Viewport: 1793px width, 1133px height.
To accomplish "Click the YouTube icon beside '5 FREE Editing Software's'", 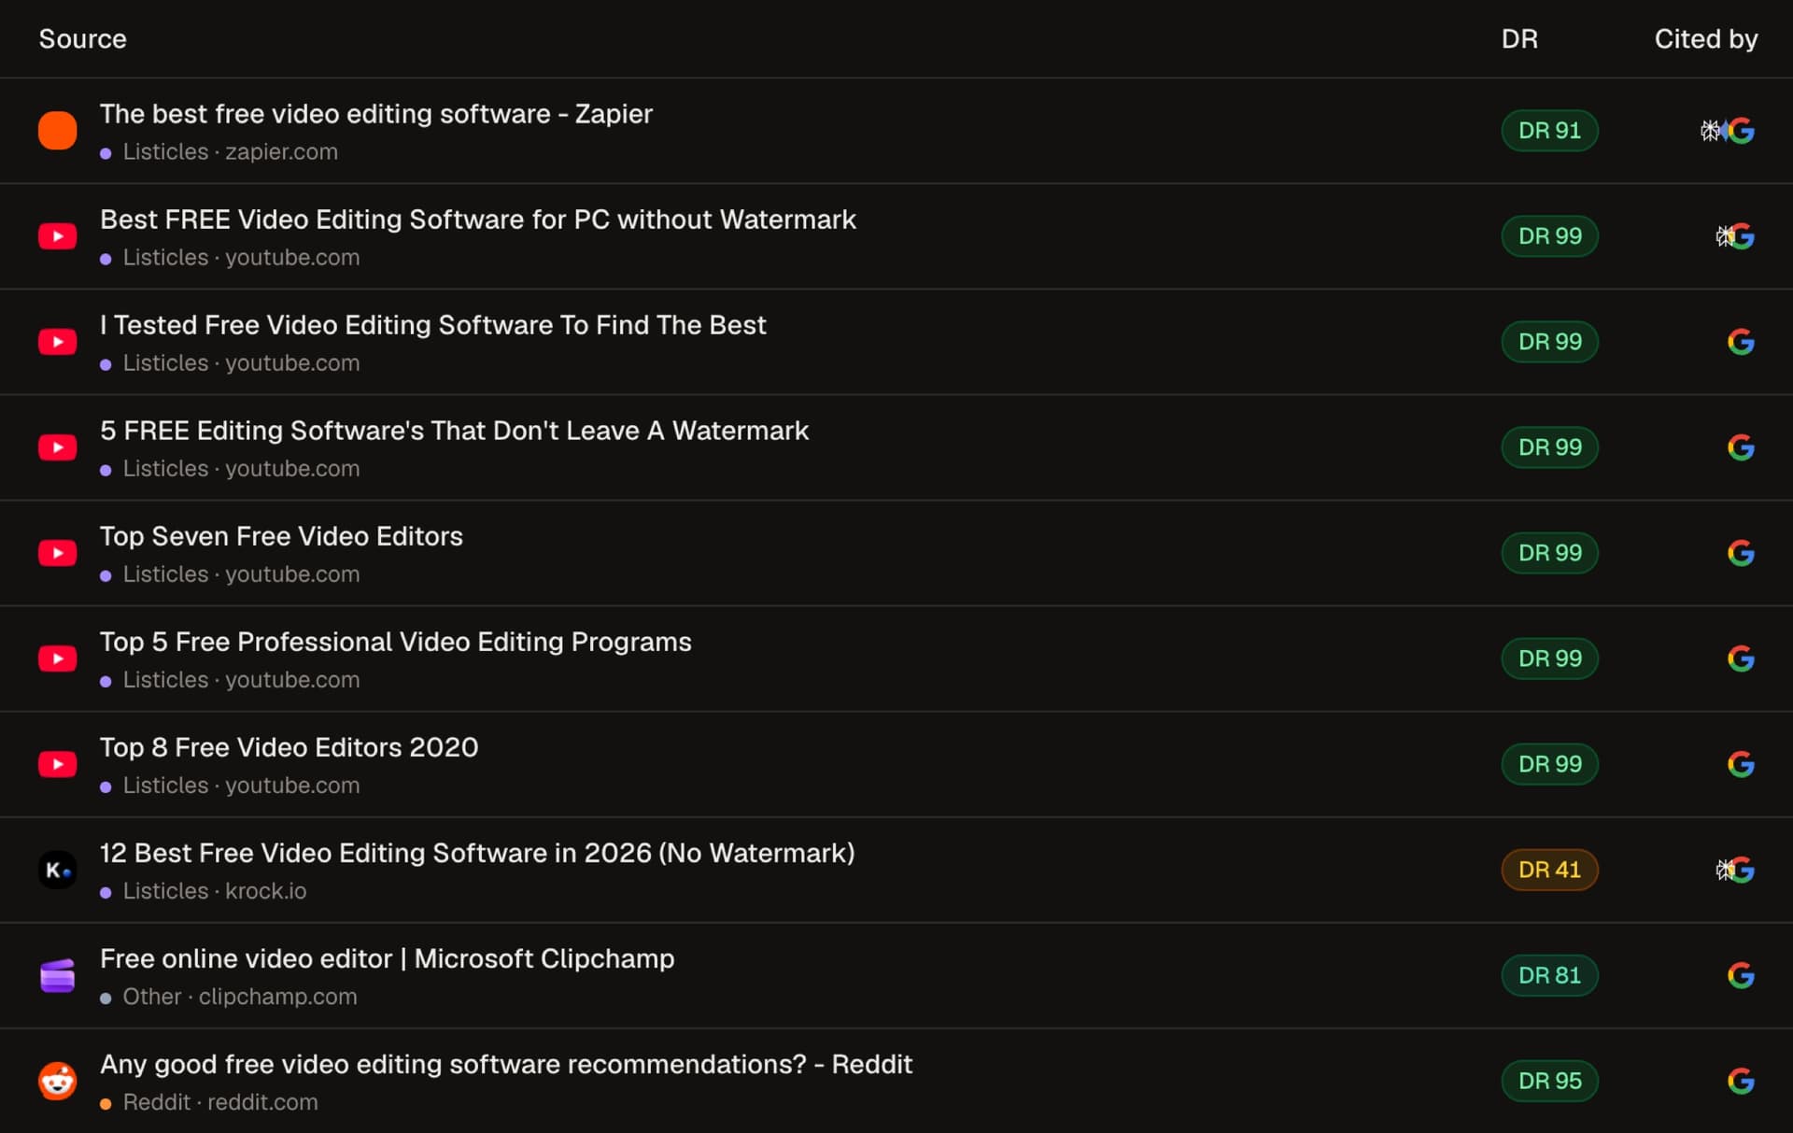I will [57, 447].
